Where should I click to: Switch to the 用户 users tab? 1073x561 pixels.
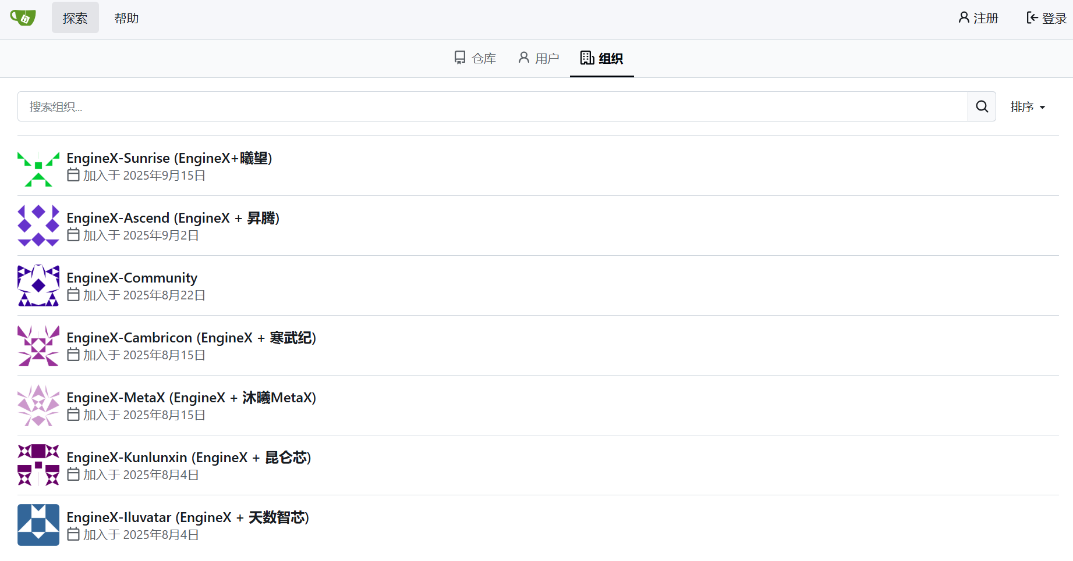pyautogui.click(x=539, y=58)
